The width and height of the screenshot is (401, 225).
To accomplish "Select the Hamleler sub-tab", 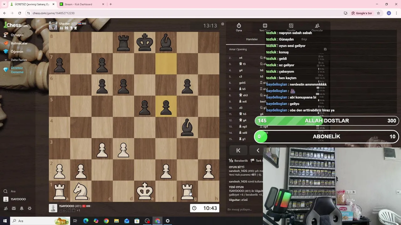I will pos(252,39).
